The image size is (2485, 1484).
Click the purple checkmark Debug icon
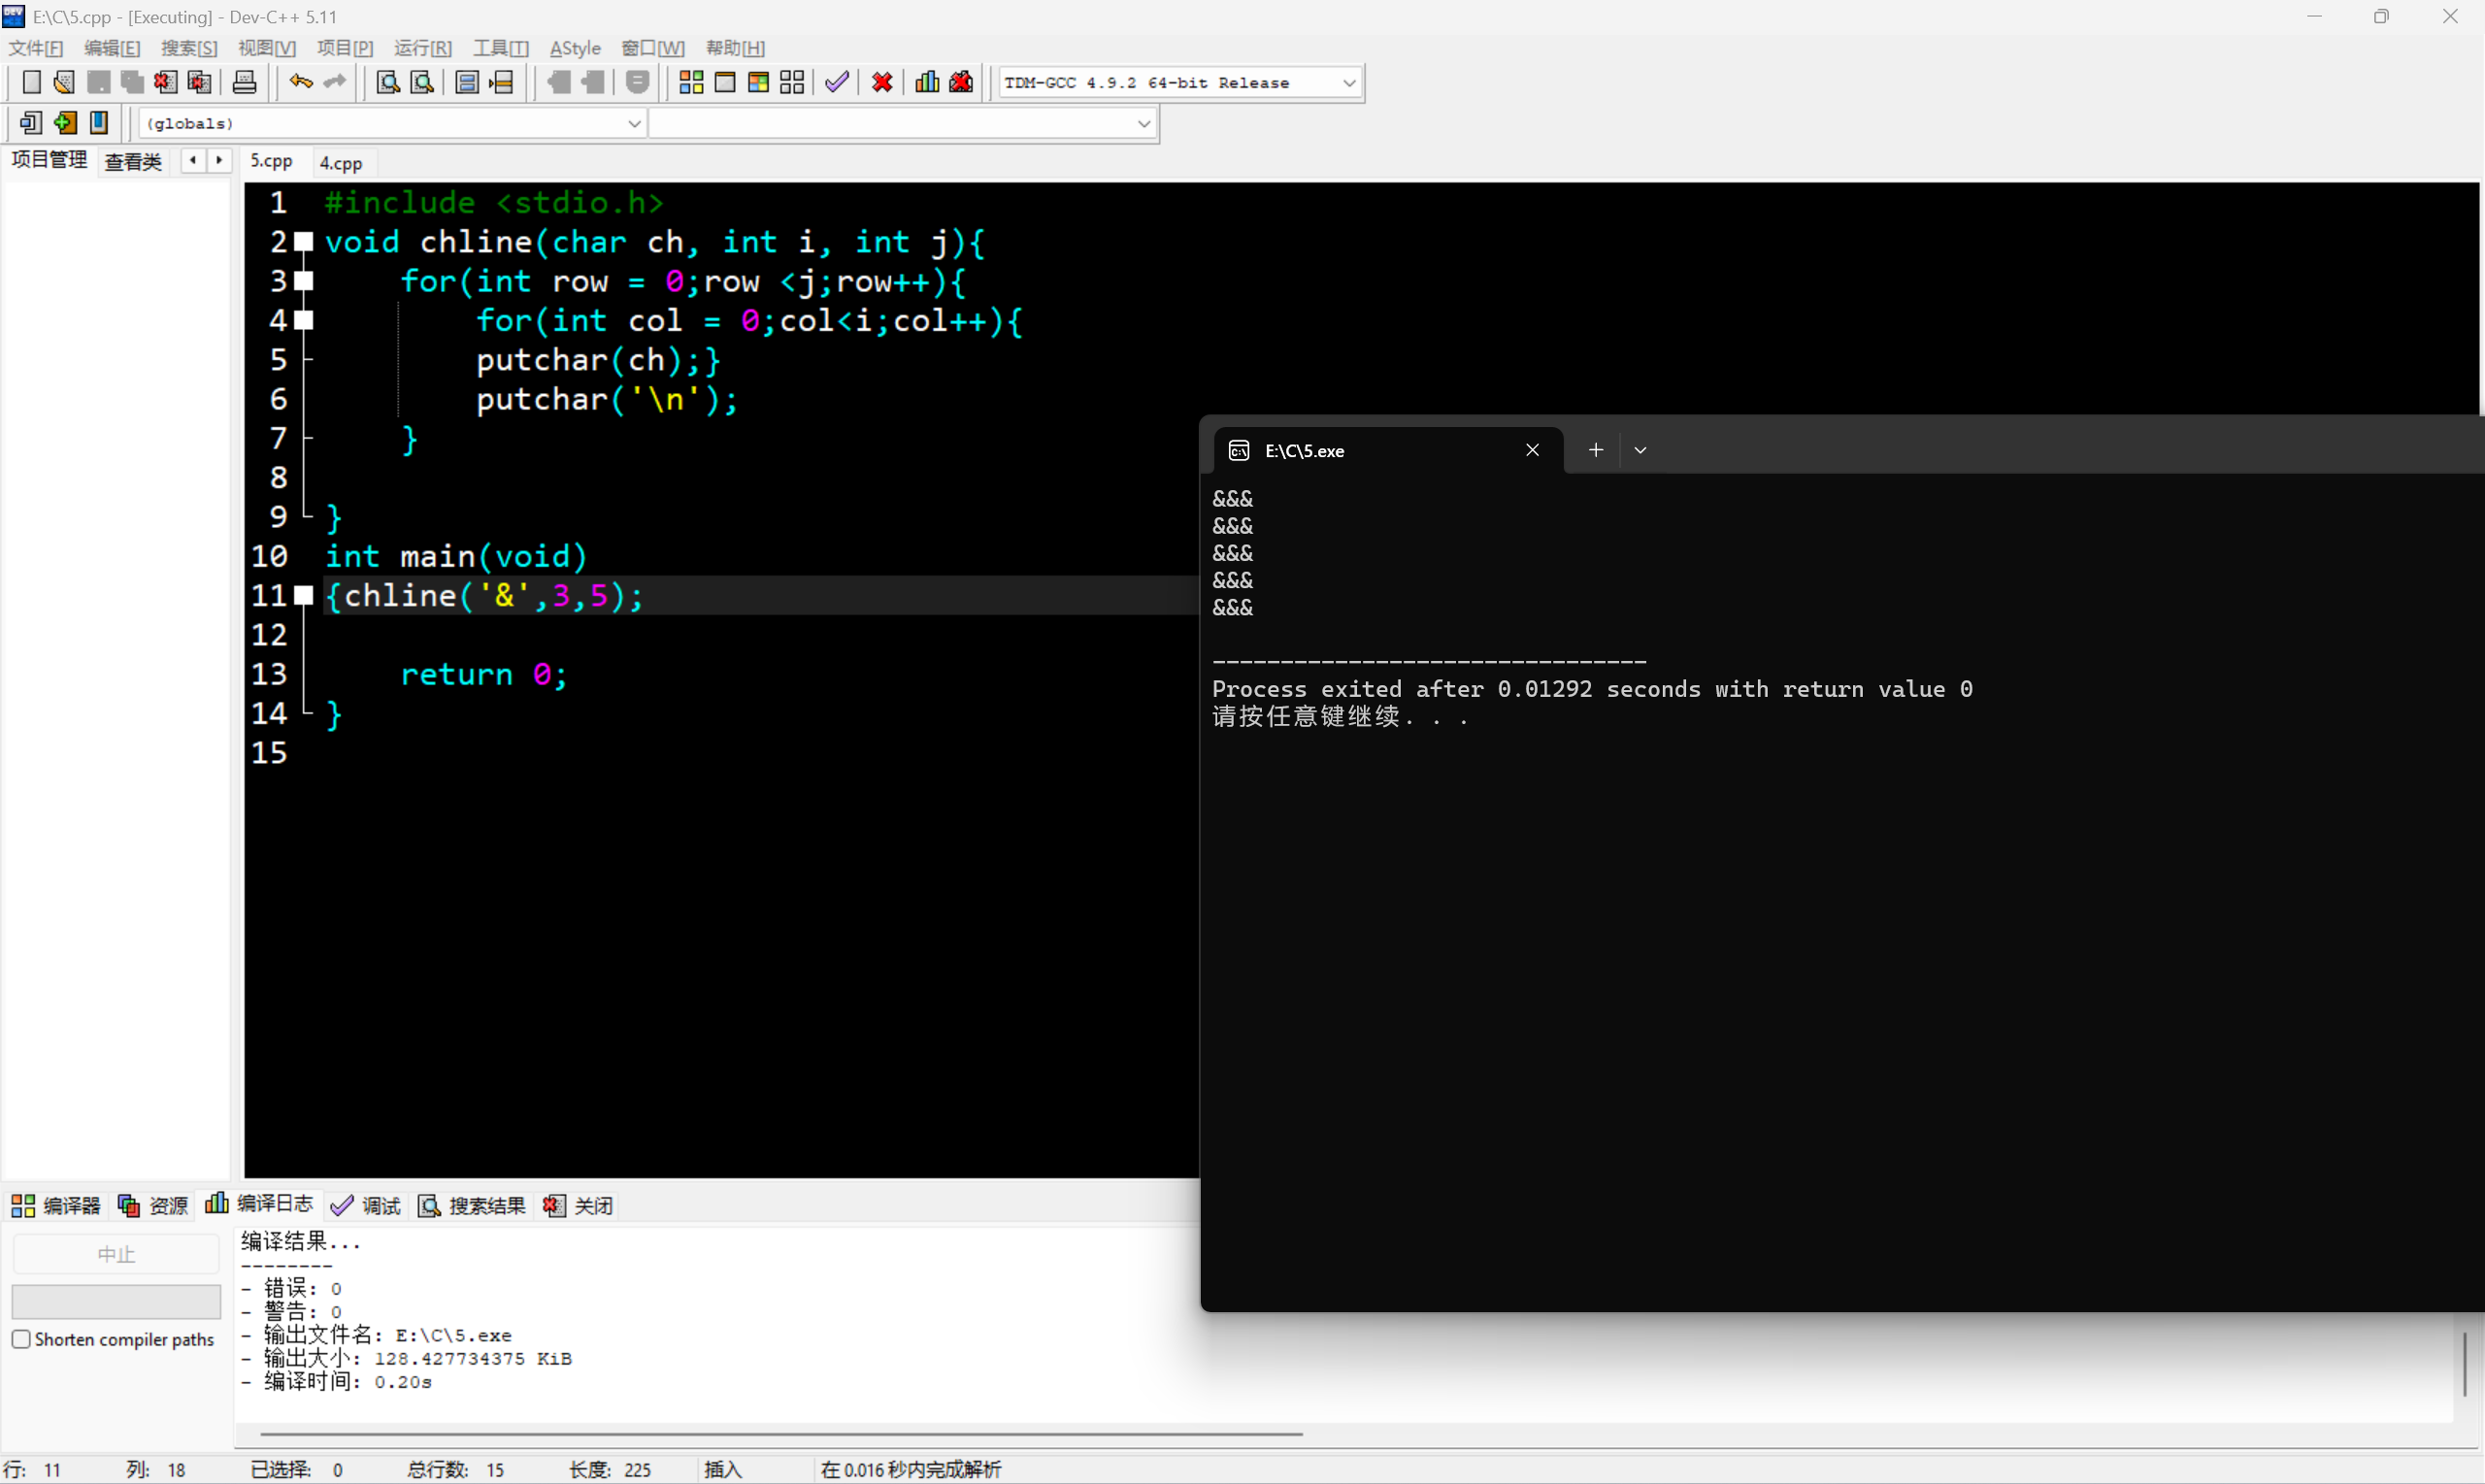point(837,82)
